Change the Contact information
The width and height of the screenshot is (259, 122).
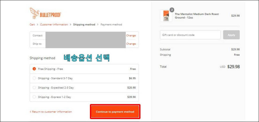131,35
